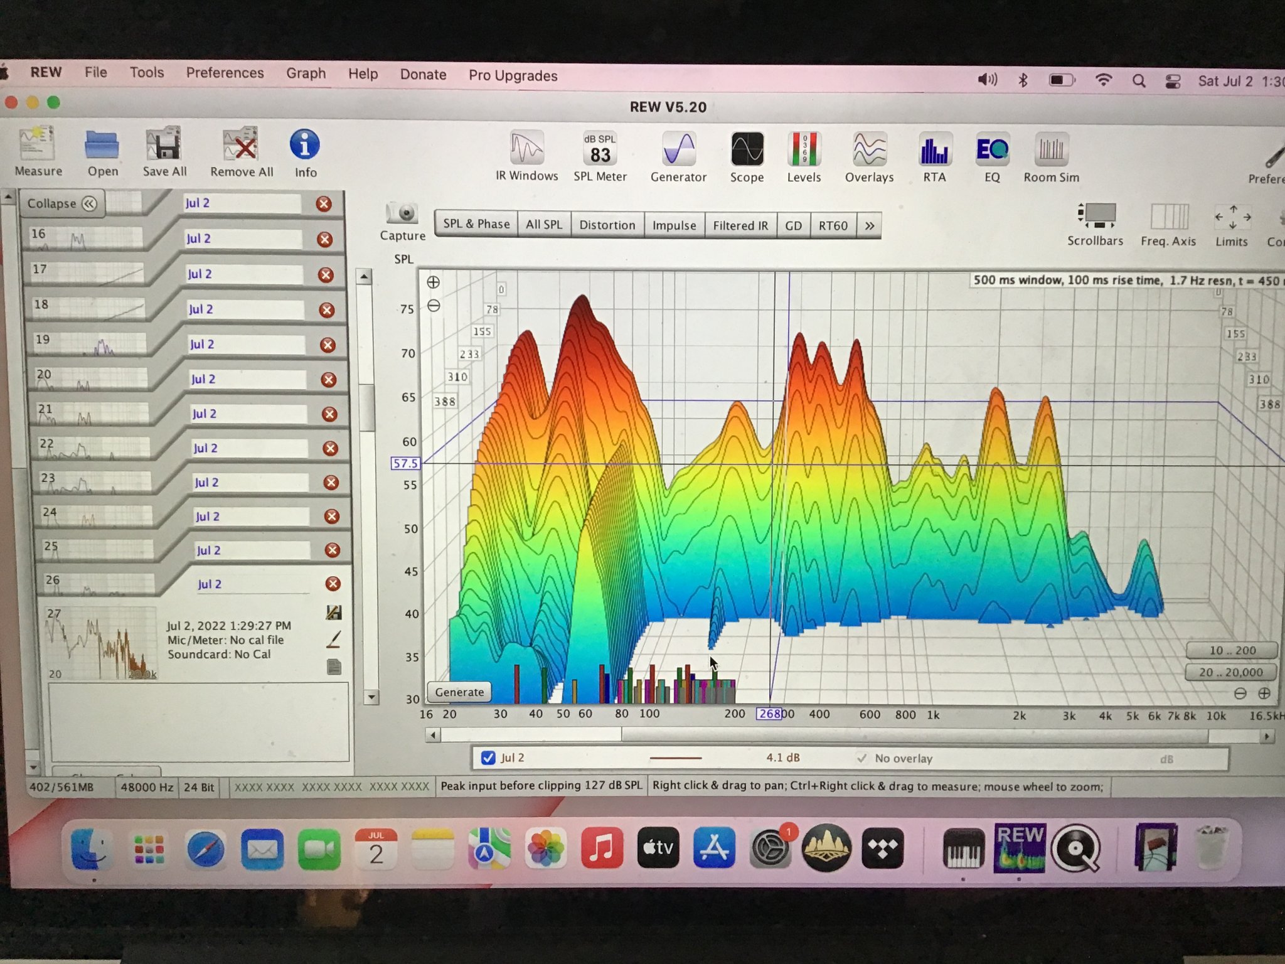Image resolution: width=1285 pixels, height=964 pixels.
Task: Open a measurement file with Open icon
Action: pos(102,153)
